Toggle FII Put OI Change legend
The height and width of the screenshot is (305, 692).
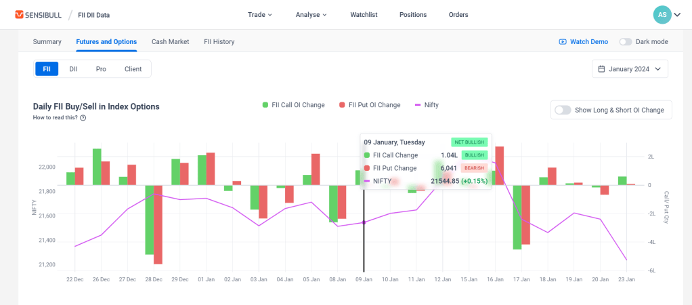pos(370,105)
